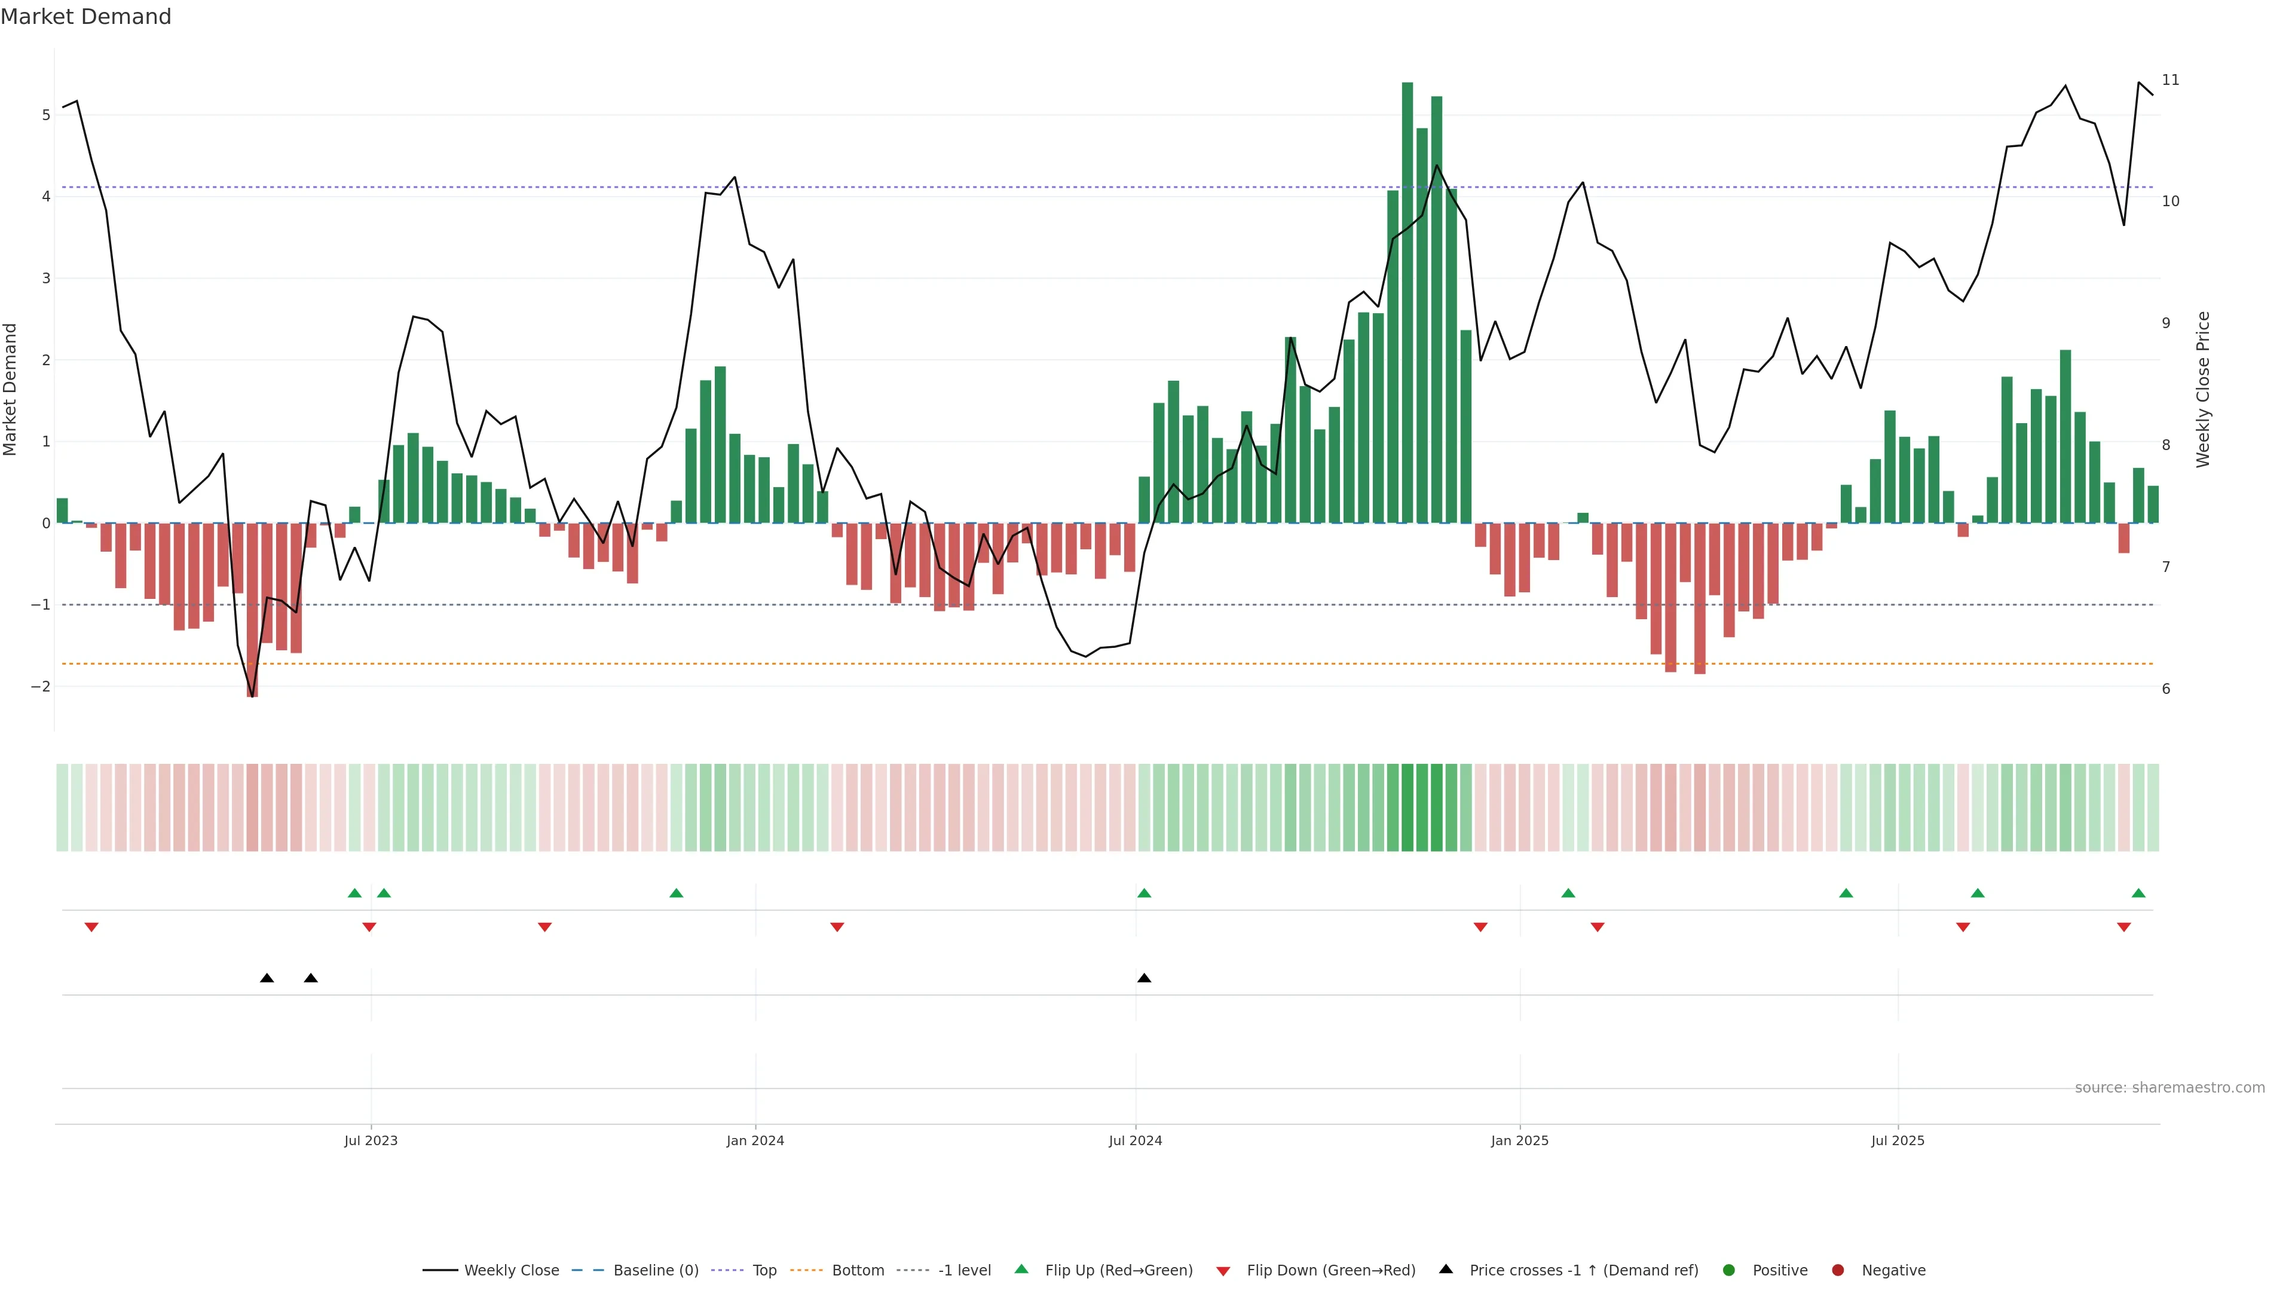Click the red Negative legend dot
2295x1291 pixels.
[1838, 1271]
